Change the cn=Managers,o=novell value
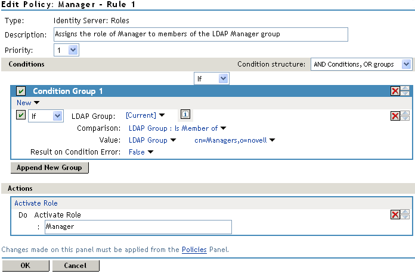The image size is (415, 274). (234, 140)
